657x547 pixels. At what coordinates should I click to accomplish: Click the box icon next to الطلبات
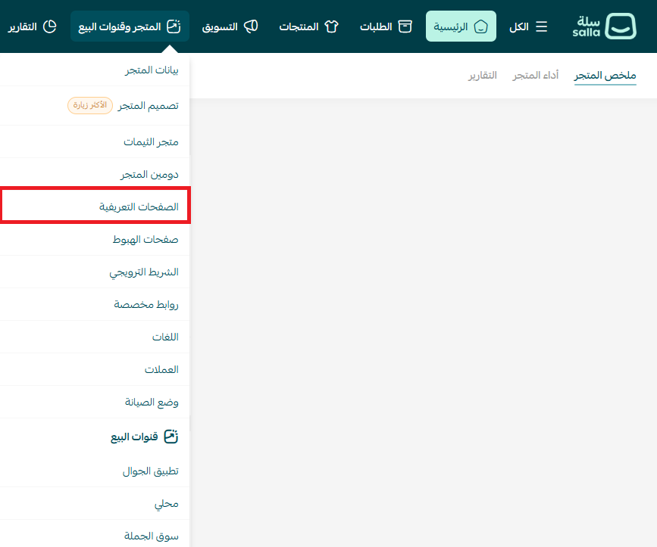(x=405, y=26)
